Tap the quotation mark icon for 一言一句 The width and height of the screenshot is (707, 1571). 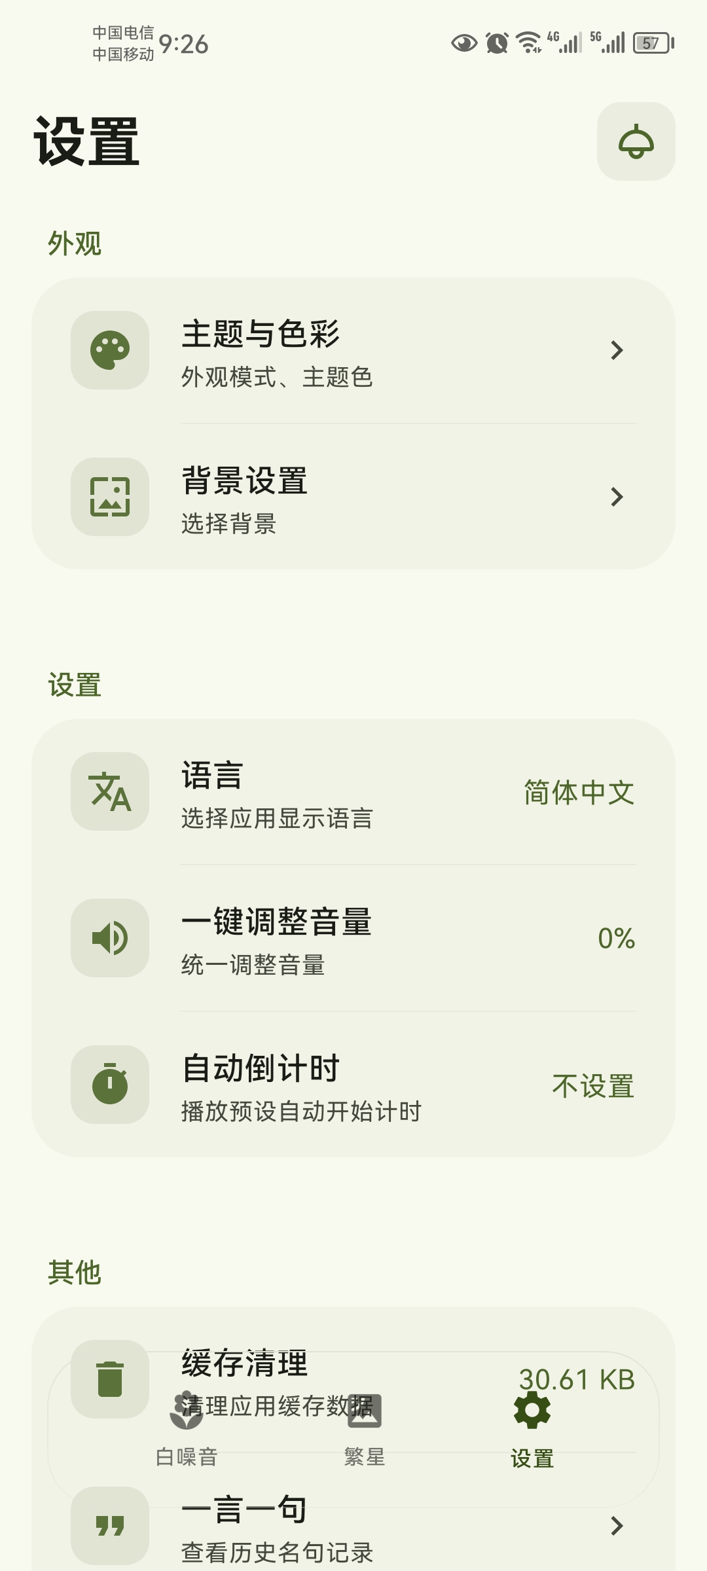110,1526
